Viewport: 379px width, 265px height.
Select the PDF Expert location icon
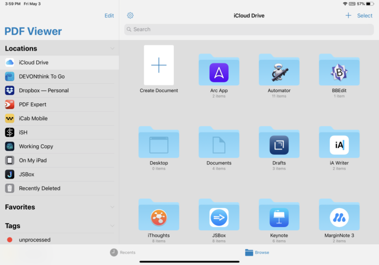pyautogui.click(x=9, y=104)
